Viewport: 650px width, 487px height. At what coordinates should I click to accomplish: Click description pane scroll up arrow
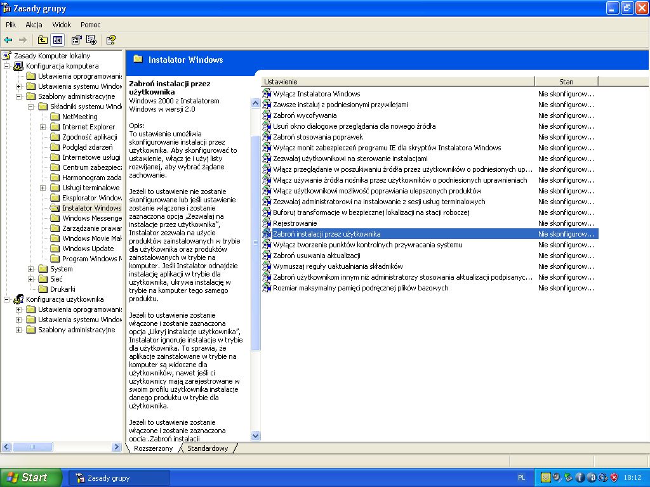(256, 103)
